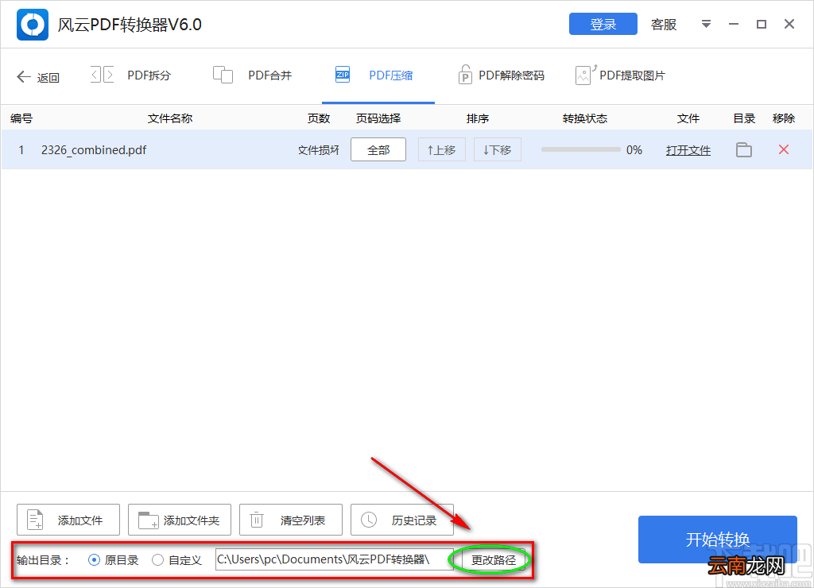Click the 添加文件 document icon
The image size is (814, 588).
click(35, 520)
